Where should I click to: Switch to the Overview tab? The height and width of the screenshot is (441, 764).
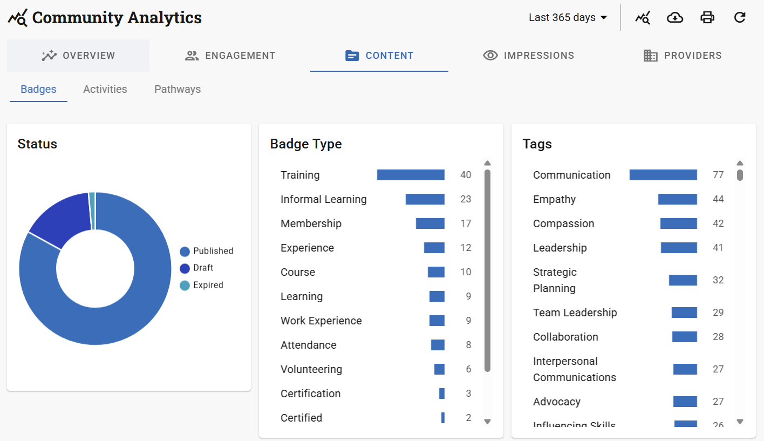78,56
